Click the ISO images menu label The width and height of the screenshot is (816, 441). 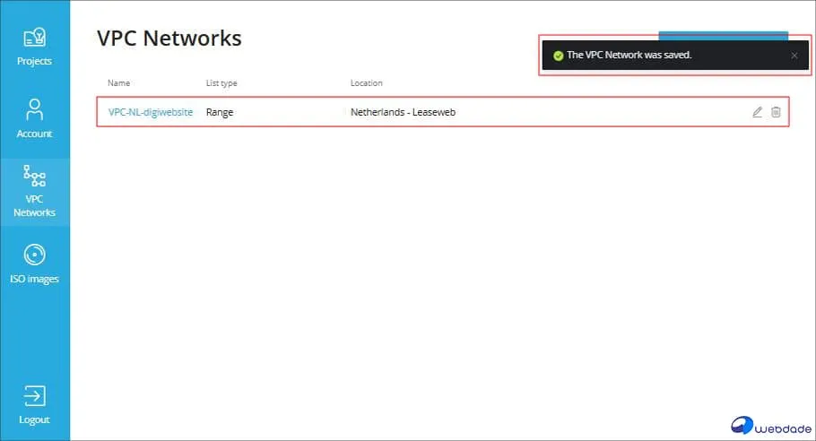coord(34,279)
